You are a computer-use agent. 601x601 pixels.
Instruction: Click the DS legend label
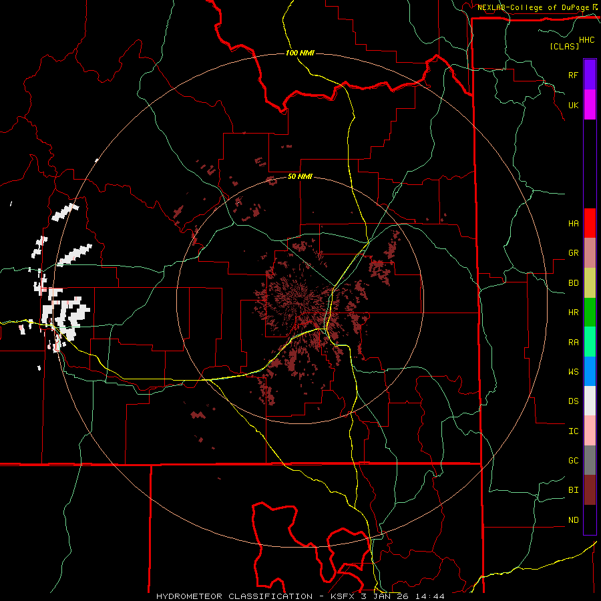click(573, 401)
